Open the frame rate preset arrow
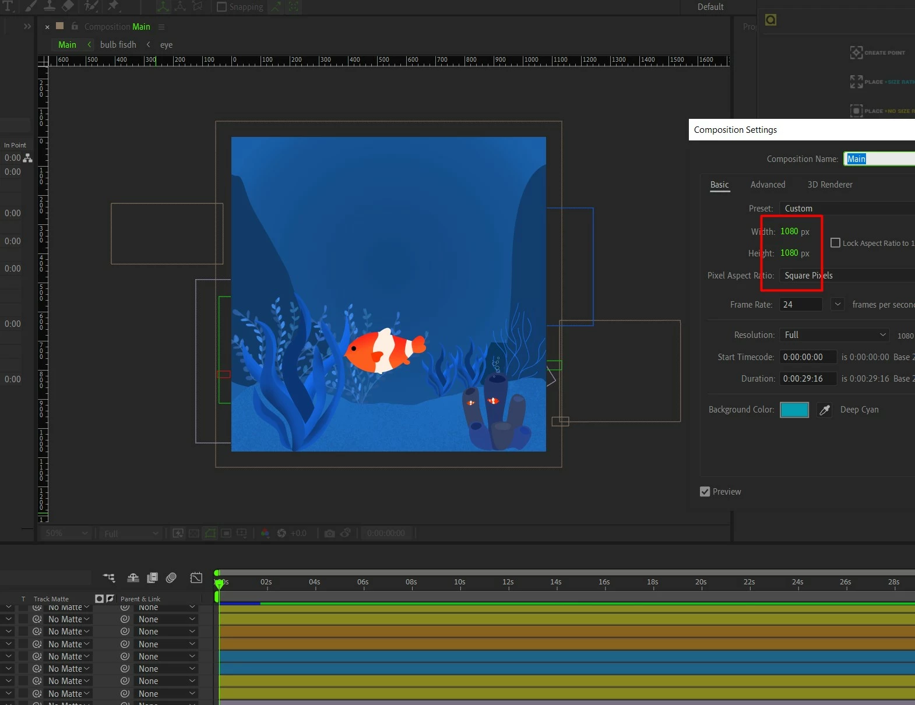The width and height of the screenshot is (915, 705). click(837, 304)
